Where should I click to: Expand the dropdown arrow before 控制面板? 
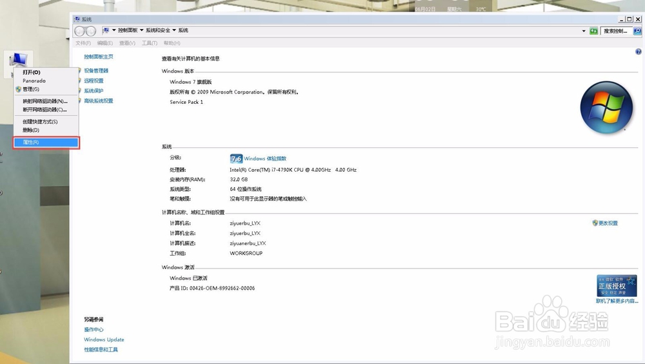pyautogui.click(x=114, y=30)
